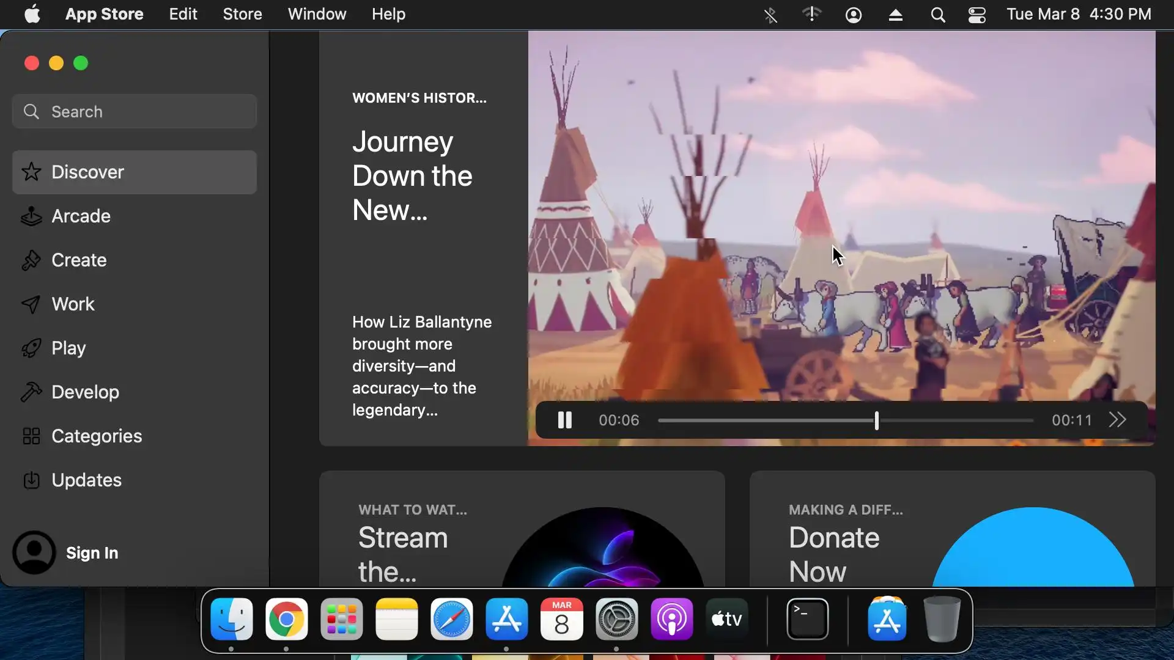Viewport: 1174px width, 660px height.
Task: Open the Arcade section in the sidebar
Action: tap(80, 216)
